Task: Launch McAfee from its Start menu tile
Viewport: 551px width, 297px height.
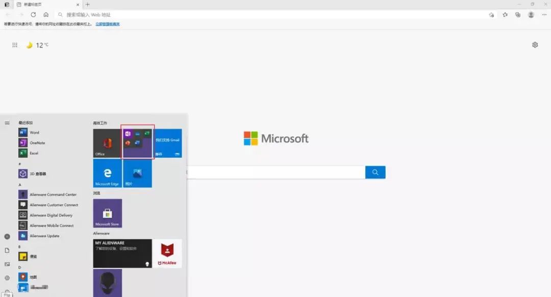Action: pyautogui.click(x=168, y=253)
